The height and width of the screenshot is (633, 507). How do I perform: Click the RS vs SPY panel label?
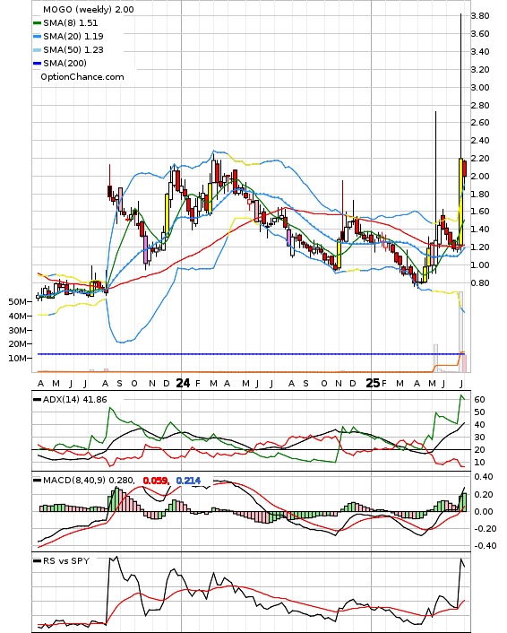tap(66, 560)
